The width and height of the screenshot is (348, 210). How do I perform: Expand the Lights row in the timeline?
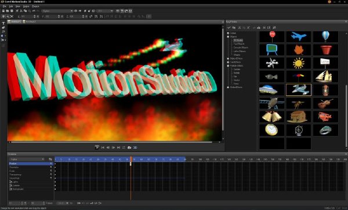click(x=10, y=182)
